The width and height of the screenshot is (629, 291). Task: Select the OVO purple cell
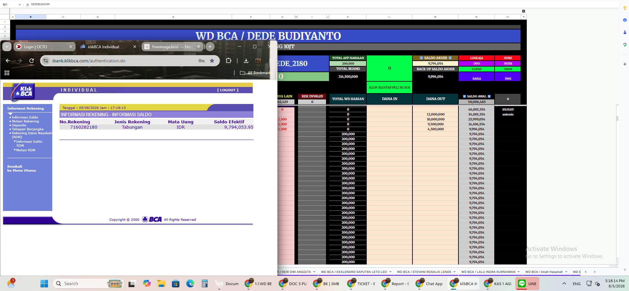[477, 64]
